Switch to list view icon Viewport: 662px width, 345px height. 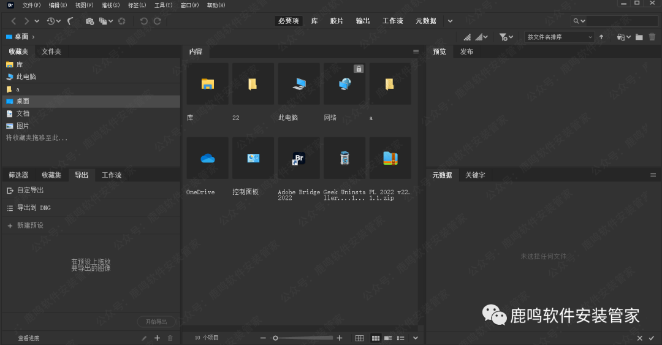click(401, 338)
